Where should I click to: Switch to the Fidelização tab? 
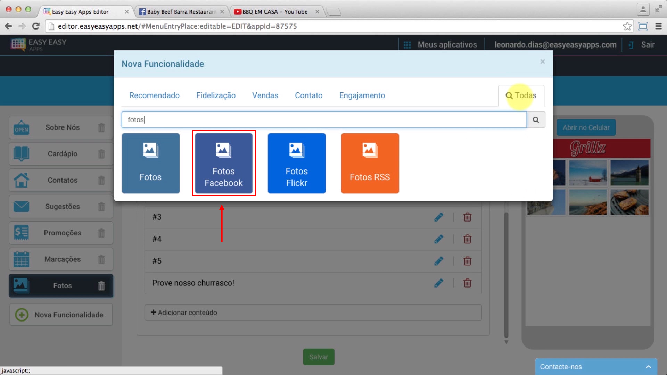pos(216,95)
